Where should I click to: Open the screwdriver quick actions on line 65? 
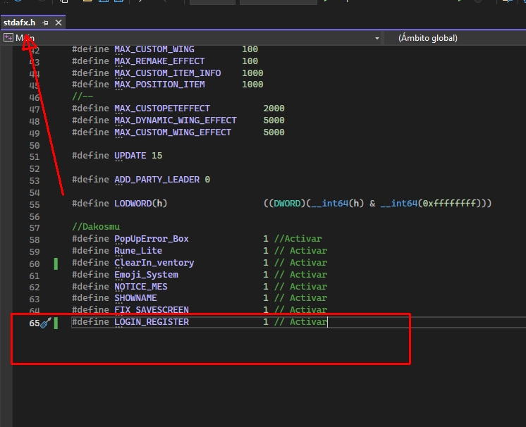point(46,323)
